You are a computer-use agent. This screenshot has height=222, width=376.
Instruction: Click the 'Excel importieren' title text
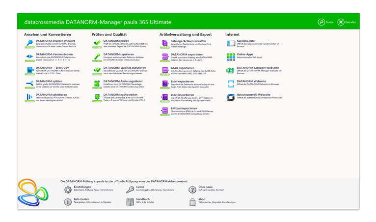pos(182,95)
